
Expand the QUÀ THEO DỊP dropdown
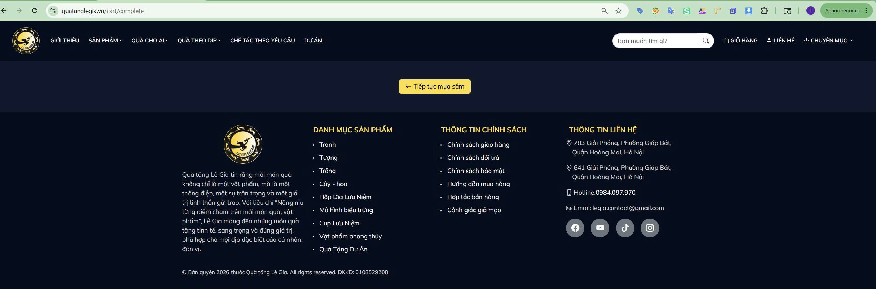199,40
